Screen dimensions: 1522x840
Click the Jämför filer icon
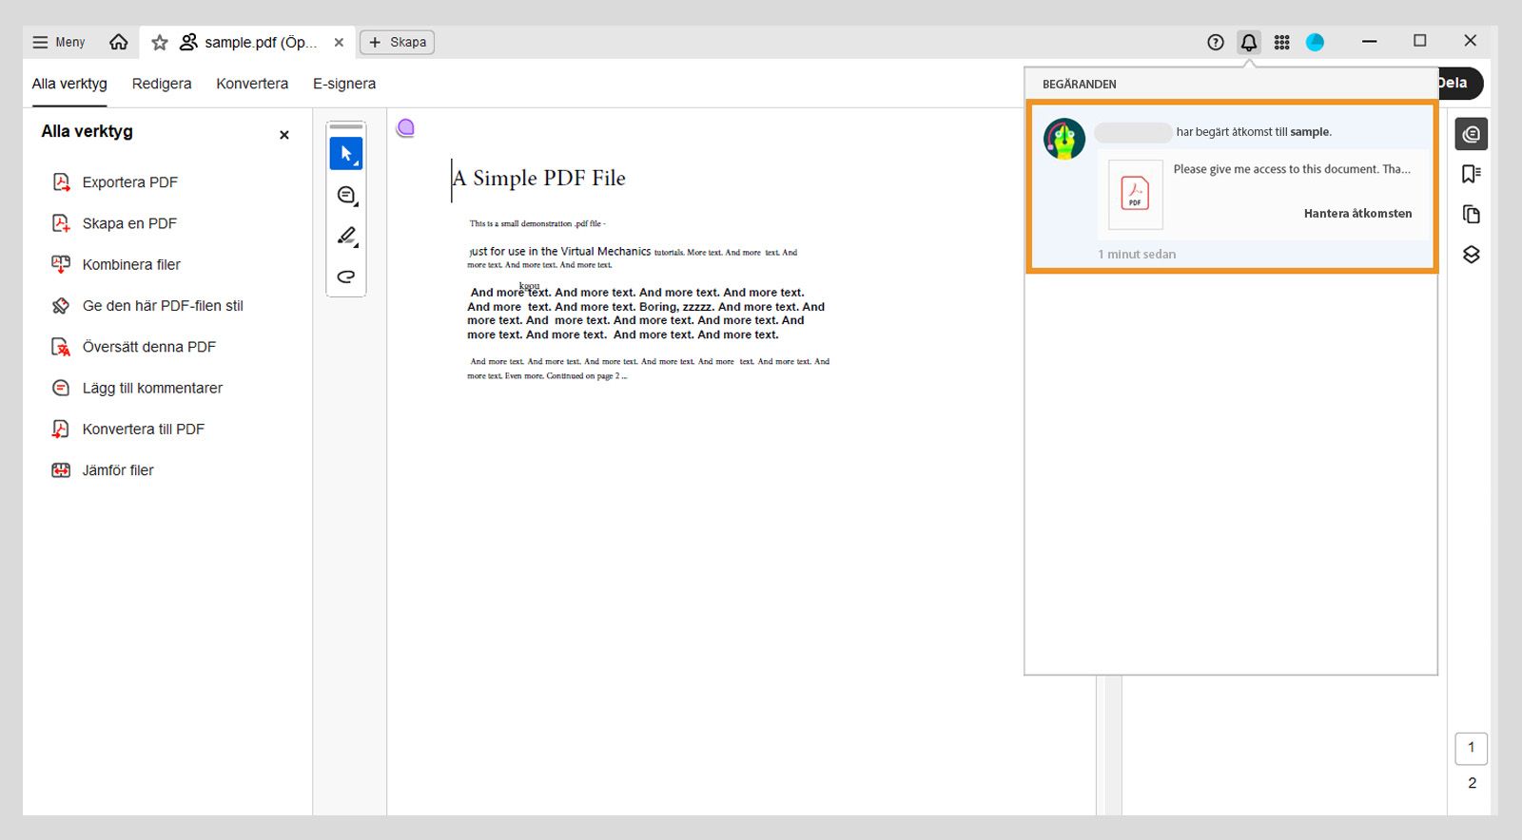click(x=61, y=470)
